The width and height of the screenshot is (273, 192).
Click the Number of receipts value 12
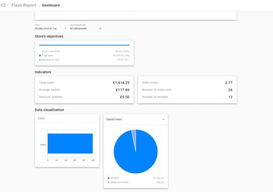230,97
